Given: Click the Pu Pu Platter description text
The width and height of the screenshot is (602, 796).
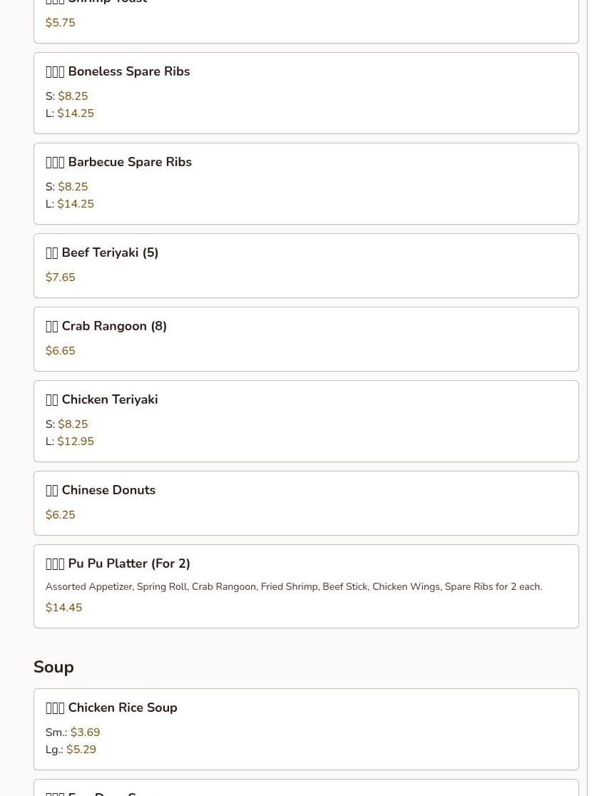Looking at the screenshot, I should 294,587.
